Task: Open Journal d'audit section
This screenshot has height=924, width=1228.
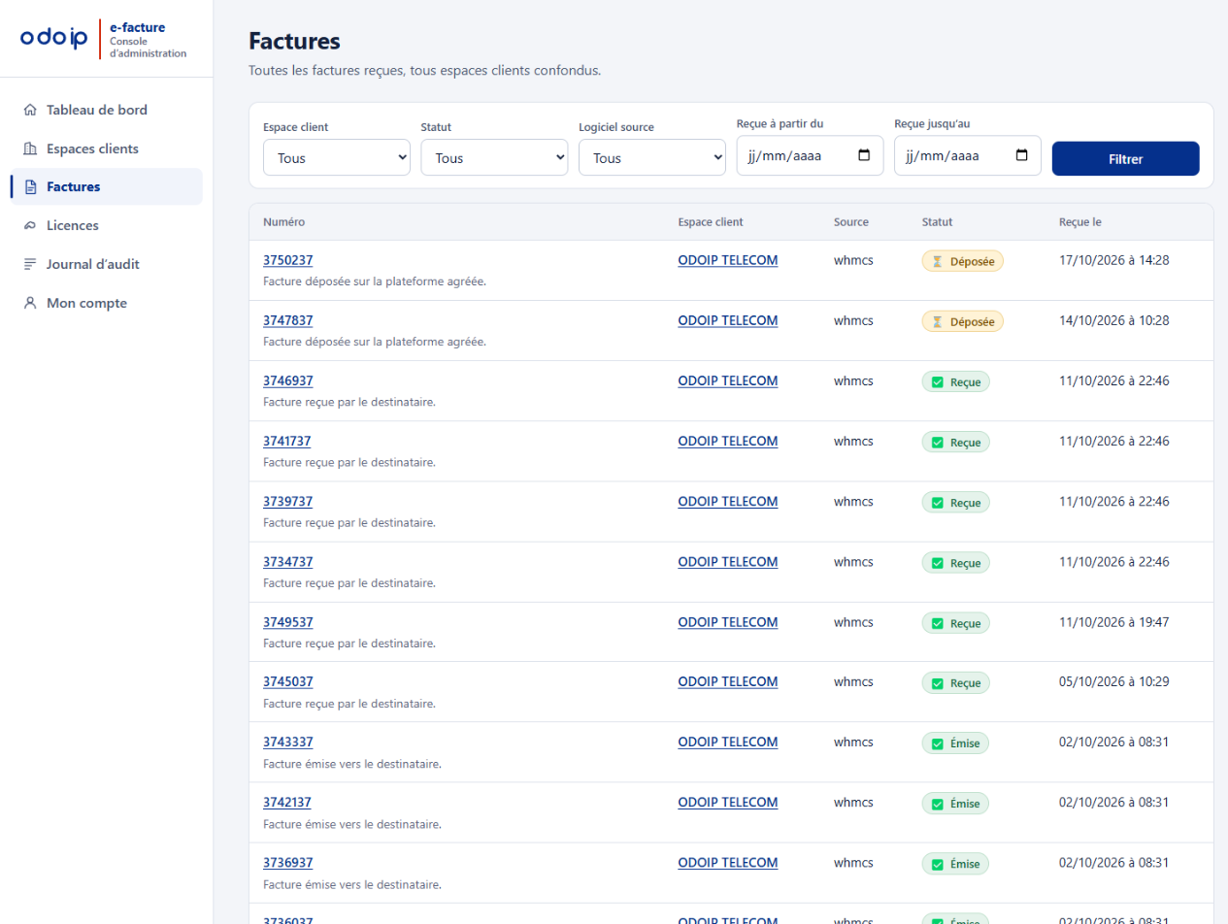Action: coord(107,264)
